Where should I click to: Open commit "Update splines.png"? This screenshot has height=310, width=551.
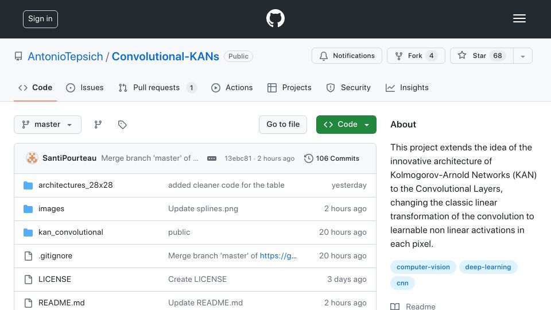click(203, 209)
